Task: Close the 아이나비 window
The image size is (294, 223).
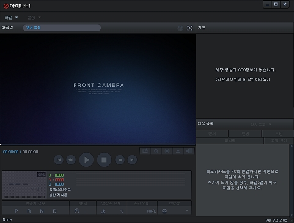Action: click(285, 4)
